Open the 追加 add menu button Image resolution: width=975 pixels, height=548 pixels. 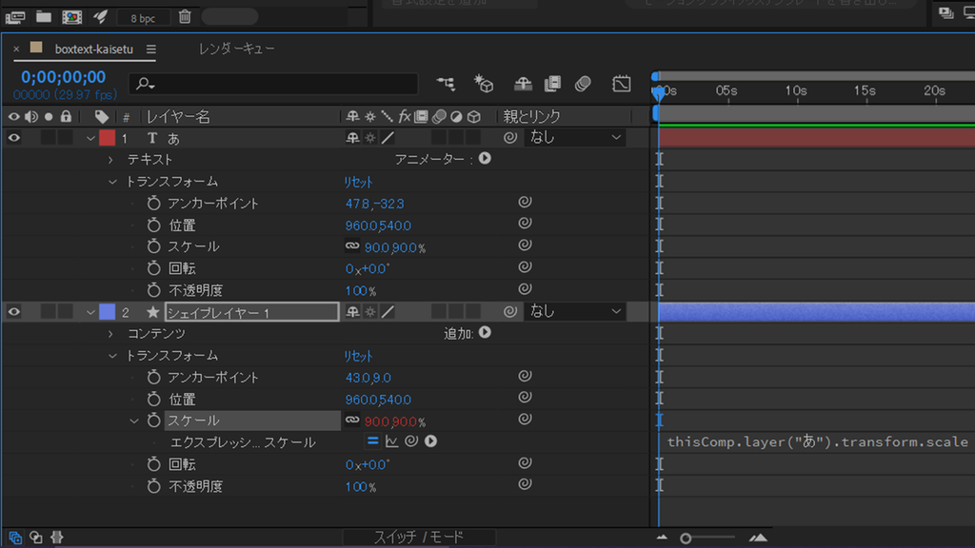click(x=485, y=333)
